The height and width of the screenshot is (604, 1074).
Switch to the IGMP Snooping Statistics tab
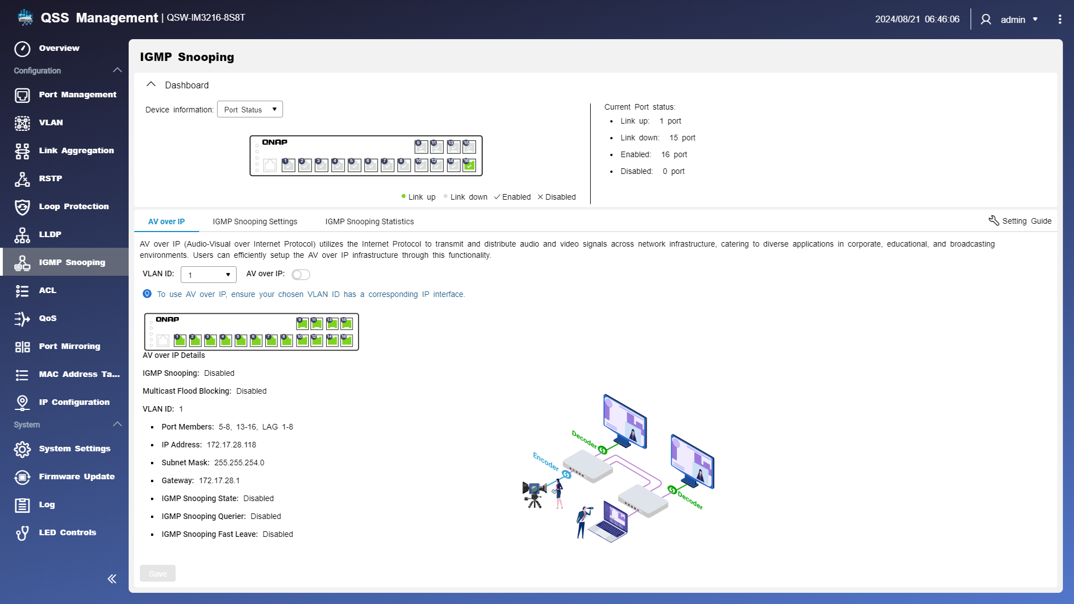369,221
